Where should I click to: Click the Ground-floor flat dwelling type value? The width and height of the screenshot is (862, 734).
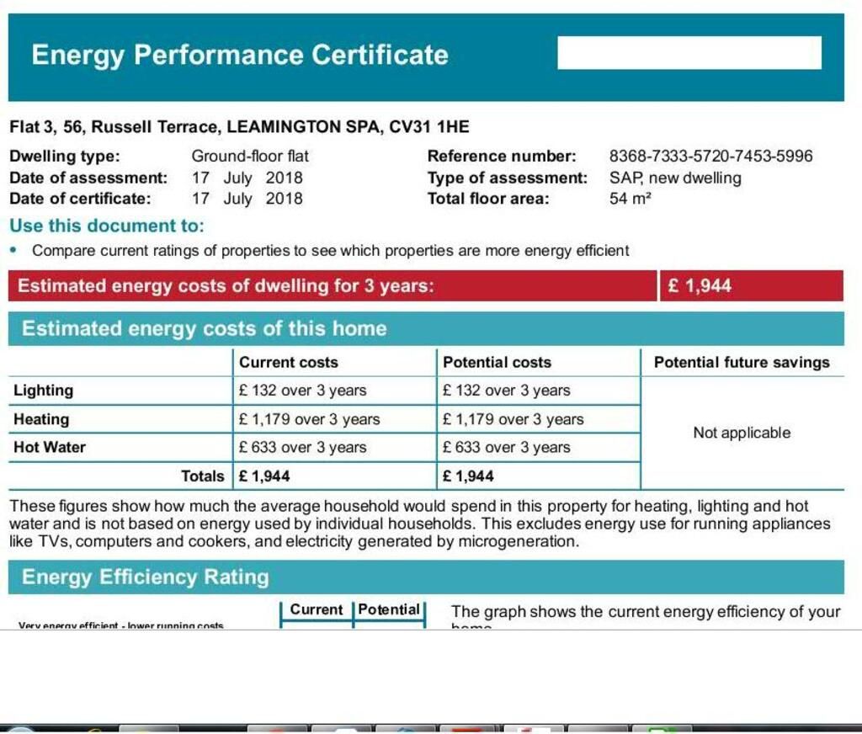point(250,156)
